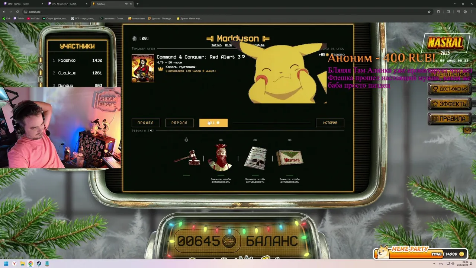Go forward in browser history

tap(10, 12)
